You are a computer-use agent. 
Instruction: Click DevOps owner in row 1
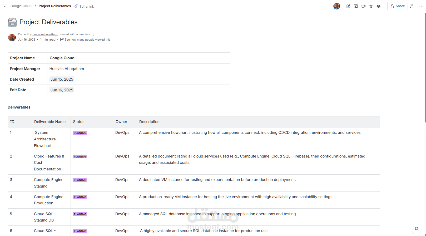[x=122, y=132]
